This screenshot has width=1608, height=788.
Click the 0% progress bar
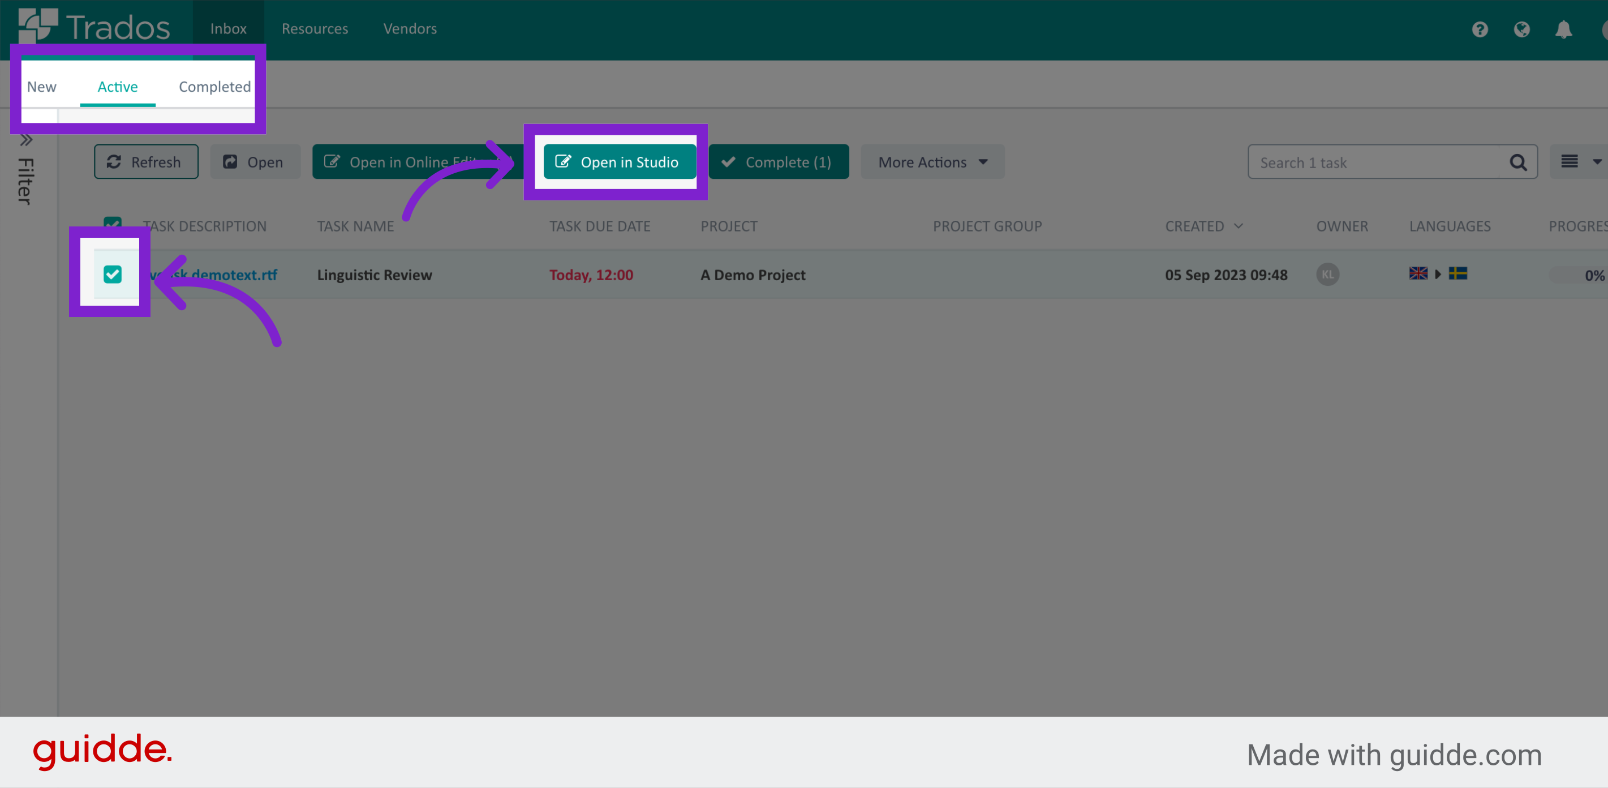[x=1578, y=275]
